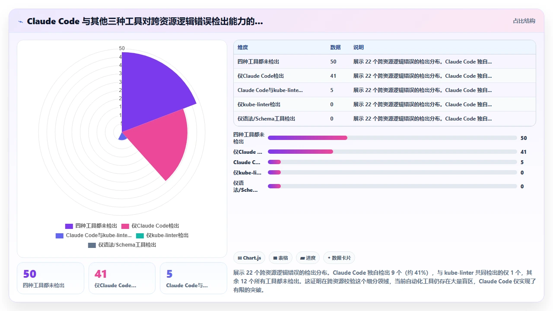Select the 仅语法/Schema工具检出 table row label
The image size is (553, 311).
coord(266,119)
